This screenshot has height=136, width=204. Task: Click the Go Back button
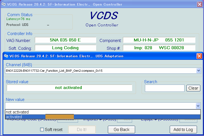click(x=122, y=129)
